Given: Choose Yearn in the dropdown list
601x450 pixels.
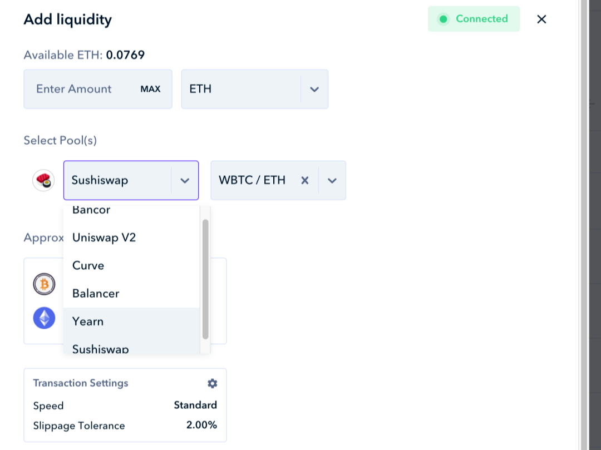Looking at the screenshot, I should click(88, 321).
